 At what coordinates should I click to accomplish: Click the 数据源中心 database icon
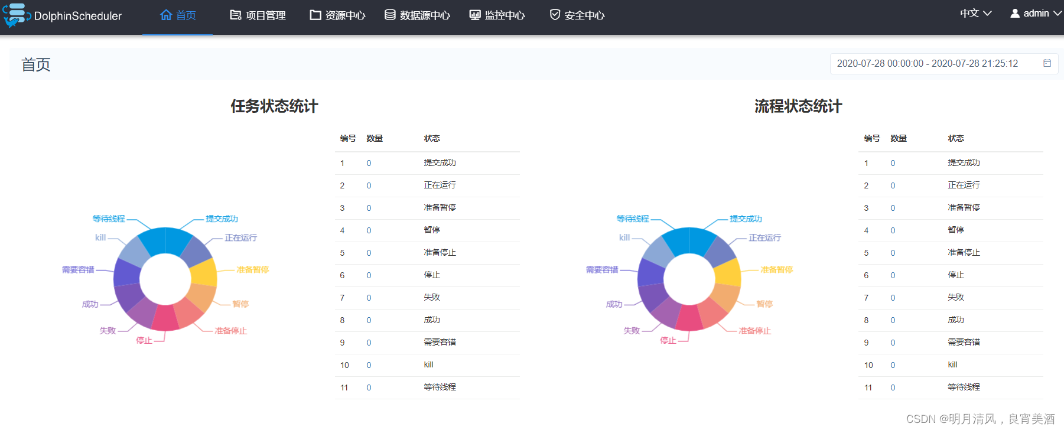(390, 15)
